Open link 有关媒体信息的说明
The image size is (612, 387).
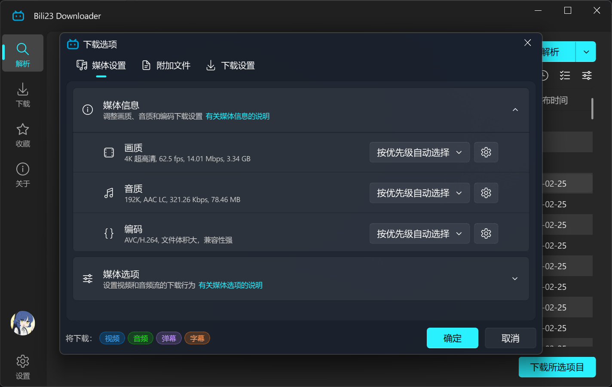(x=238, y=117)
